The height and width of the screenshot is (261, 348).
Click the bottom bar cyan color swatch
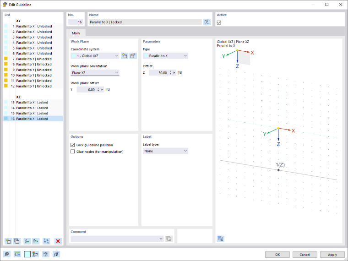tap(27, 254)
